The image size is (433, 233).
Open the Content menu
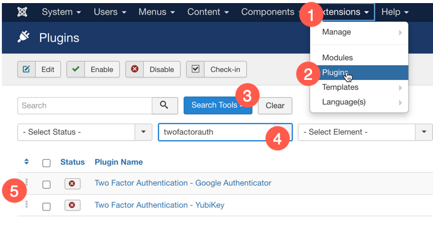tap(208, 12)
